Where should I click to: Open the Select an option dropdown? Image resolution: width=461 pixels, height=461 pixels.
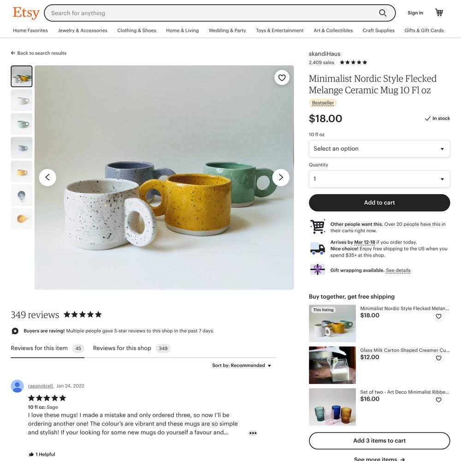[379, 149]
